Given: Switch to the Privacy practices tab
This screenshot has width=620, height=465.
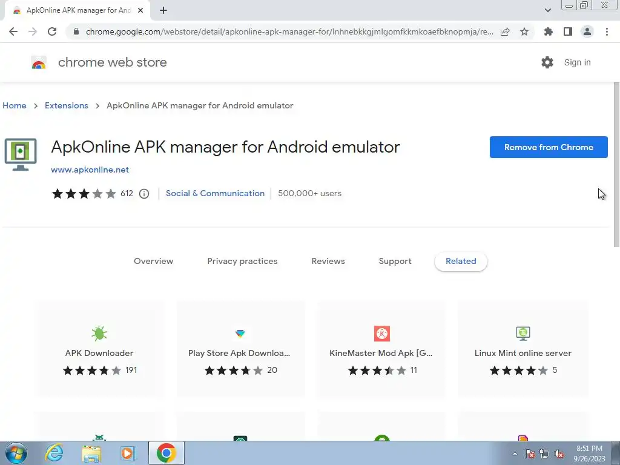Looking at the screenshot, I should [x=242, y=261].
